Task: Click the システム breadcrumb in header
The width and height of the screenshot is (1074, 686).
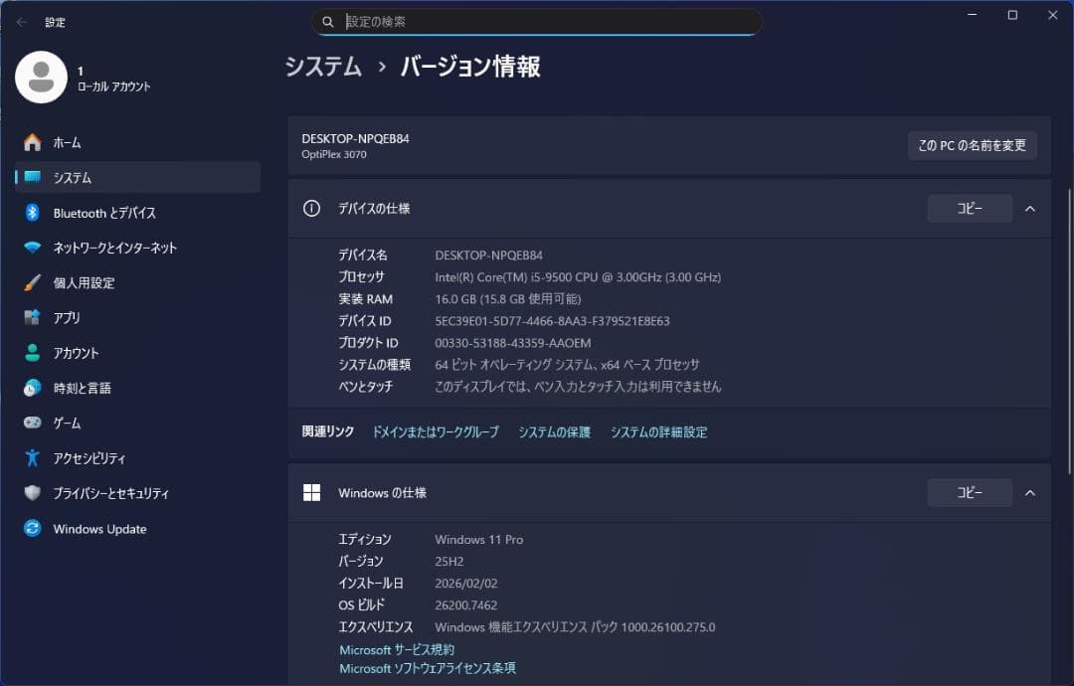Action: [x=323, y=67]
